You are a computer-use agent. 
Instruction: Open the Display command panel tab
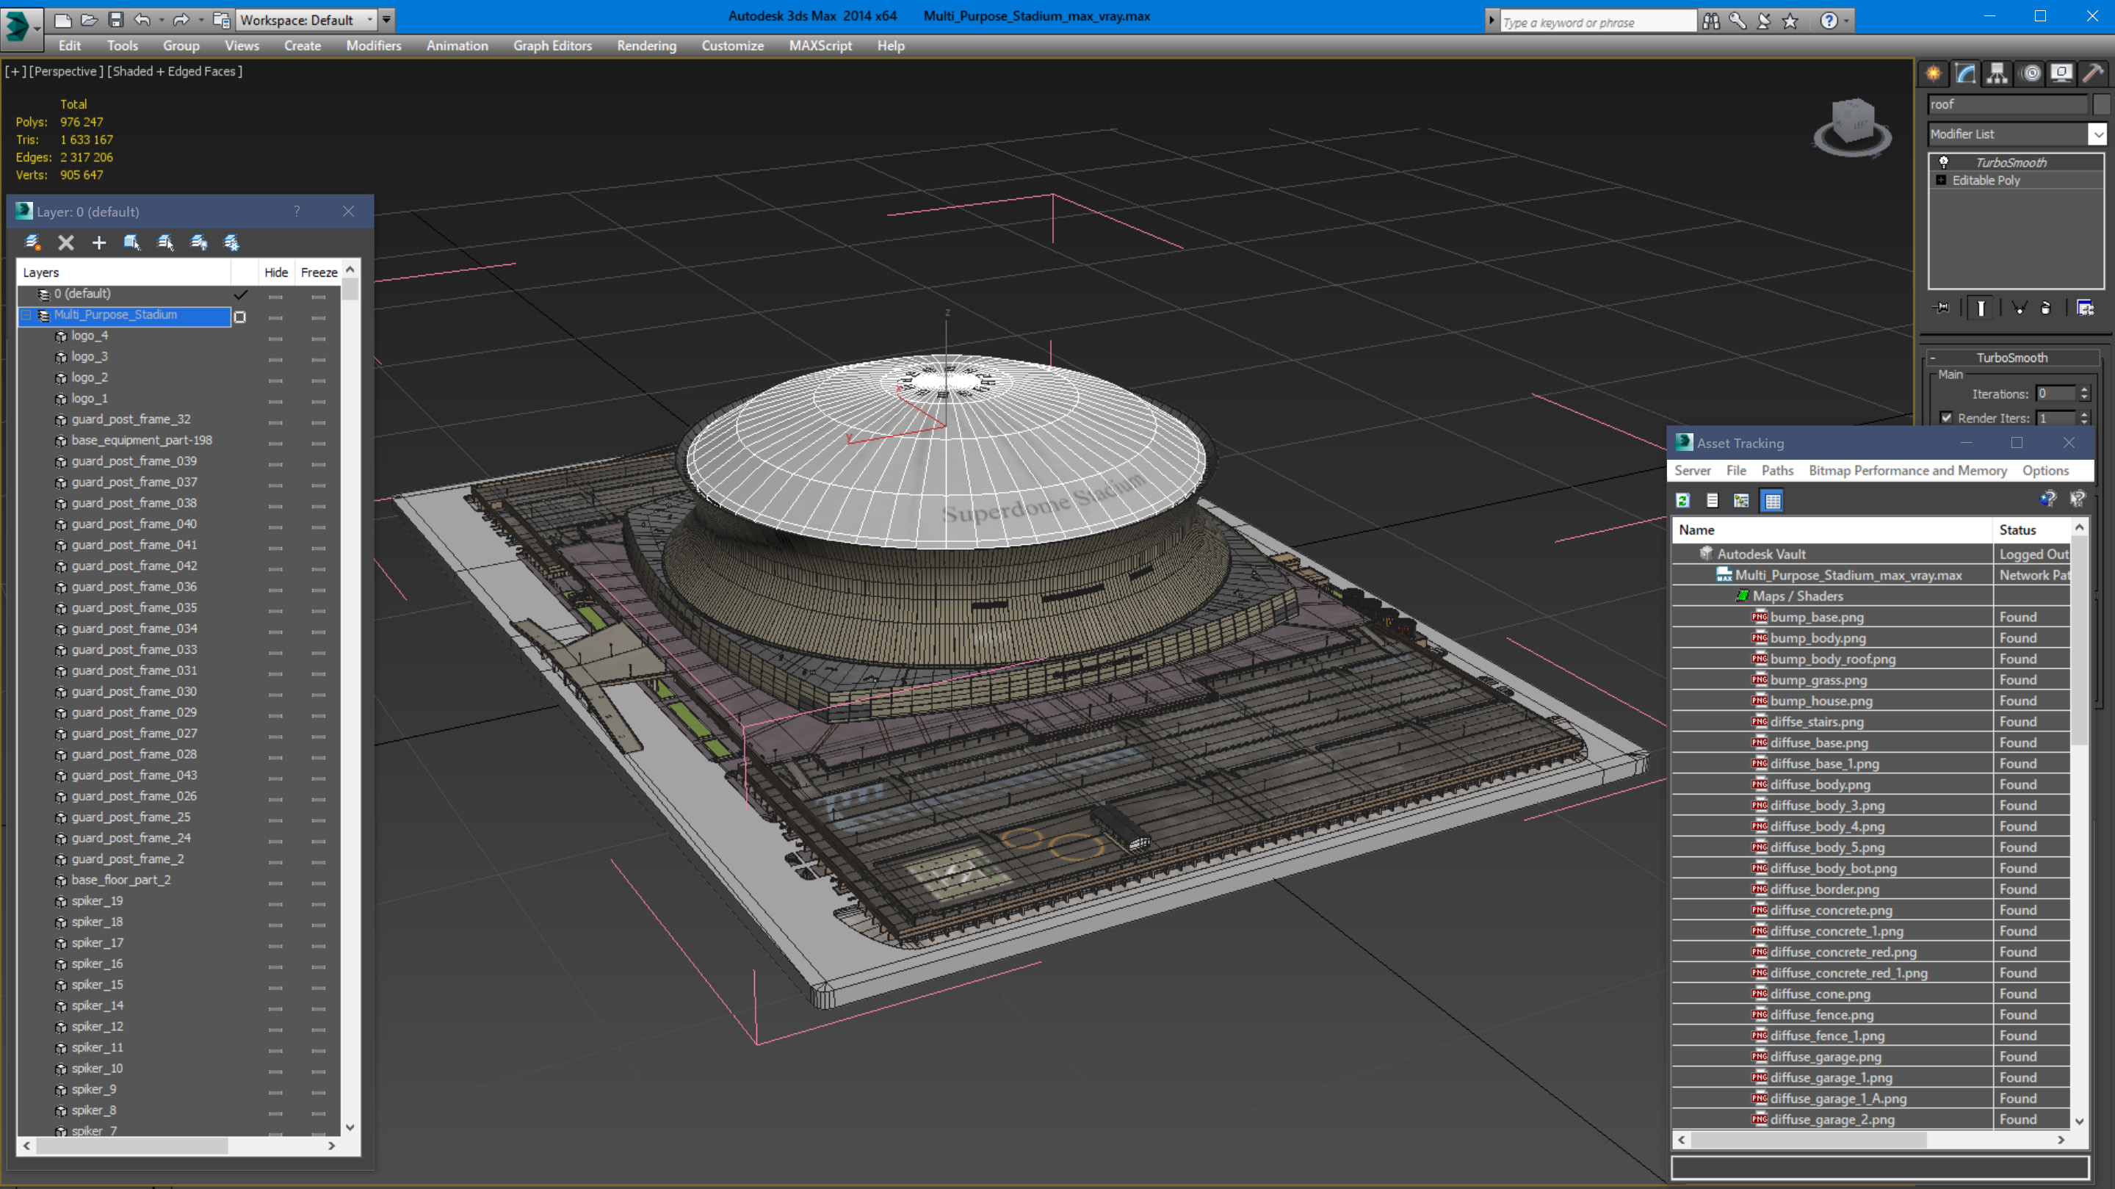click(2061, 74)
